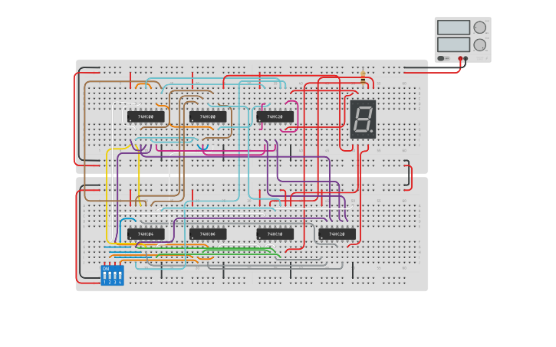Click the power supply upper adjustment knob

tap(480, 28)
